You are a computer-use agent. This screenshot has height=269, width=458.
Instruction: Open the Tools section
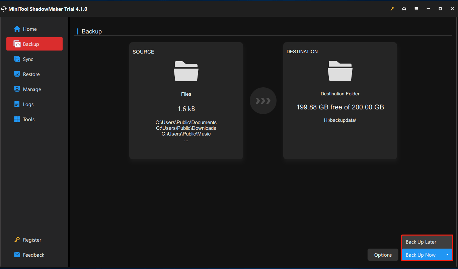tap(28, 119)
